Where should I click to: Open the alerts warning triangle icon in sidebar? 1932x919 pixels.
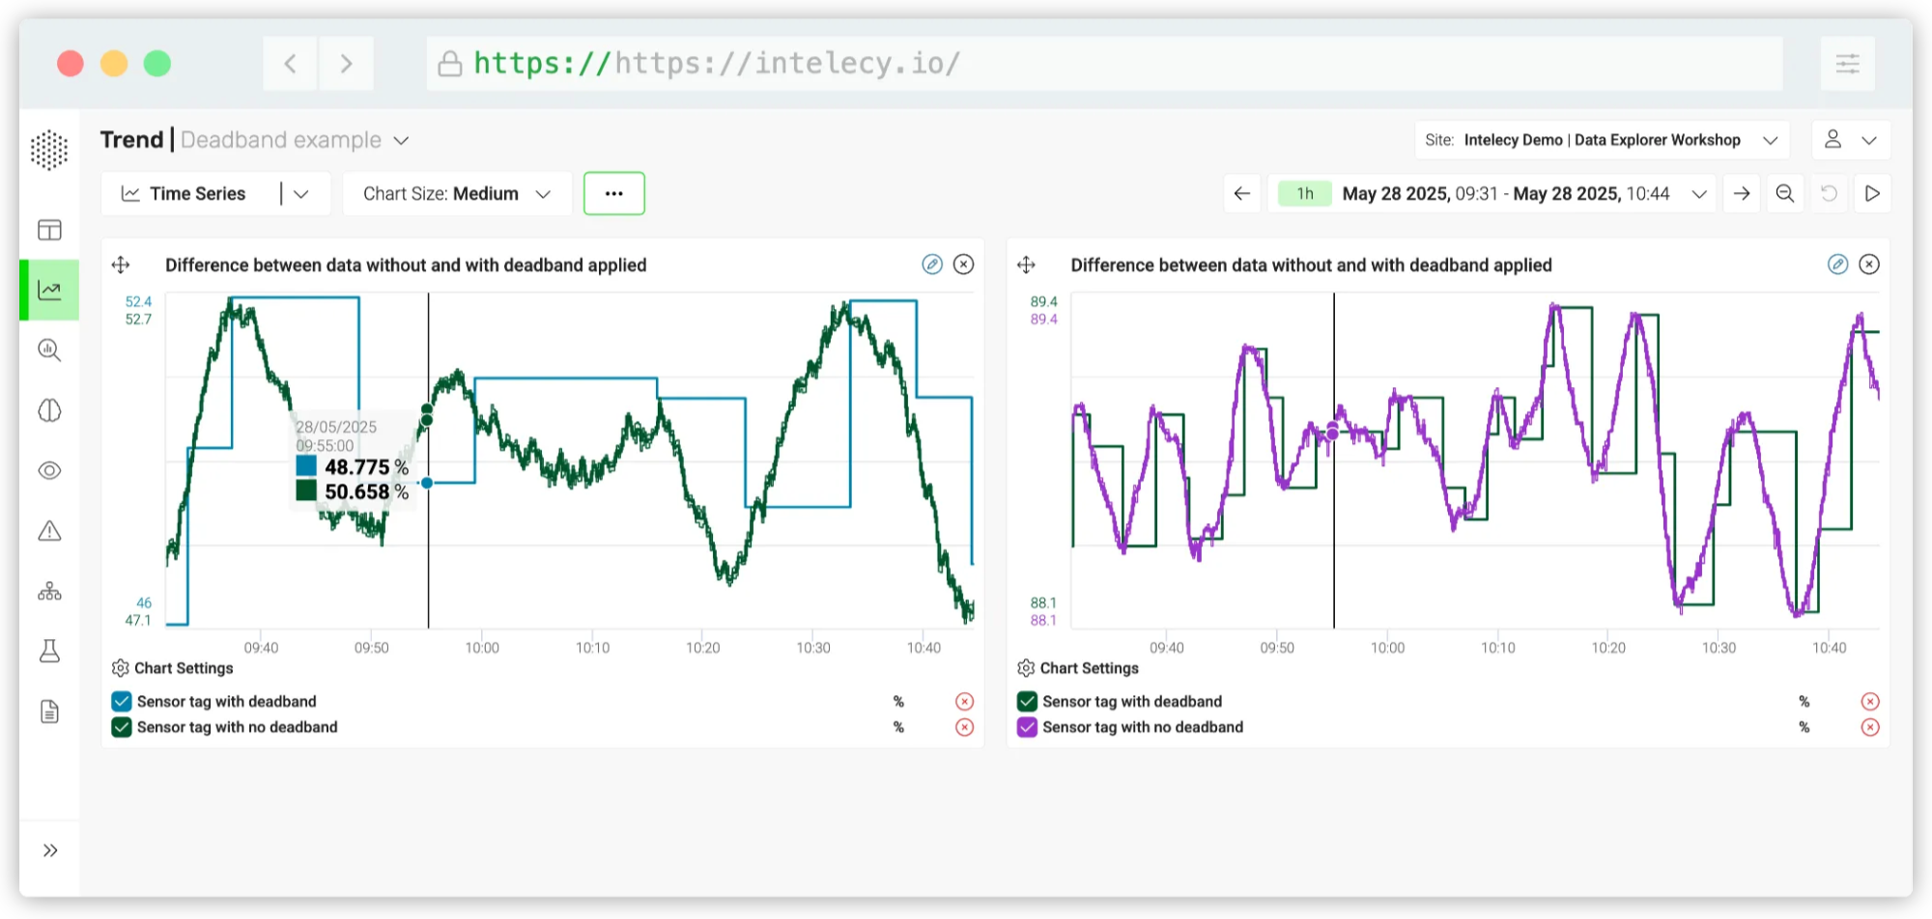[x=49, y=531]
